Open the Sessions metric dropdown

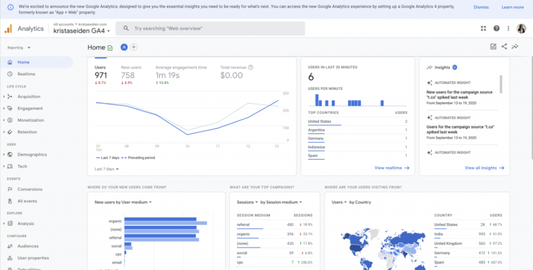pos(247,202)
